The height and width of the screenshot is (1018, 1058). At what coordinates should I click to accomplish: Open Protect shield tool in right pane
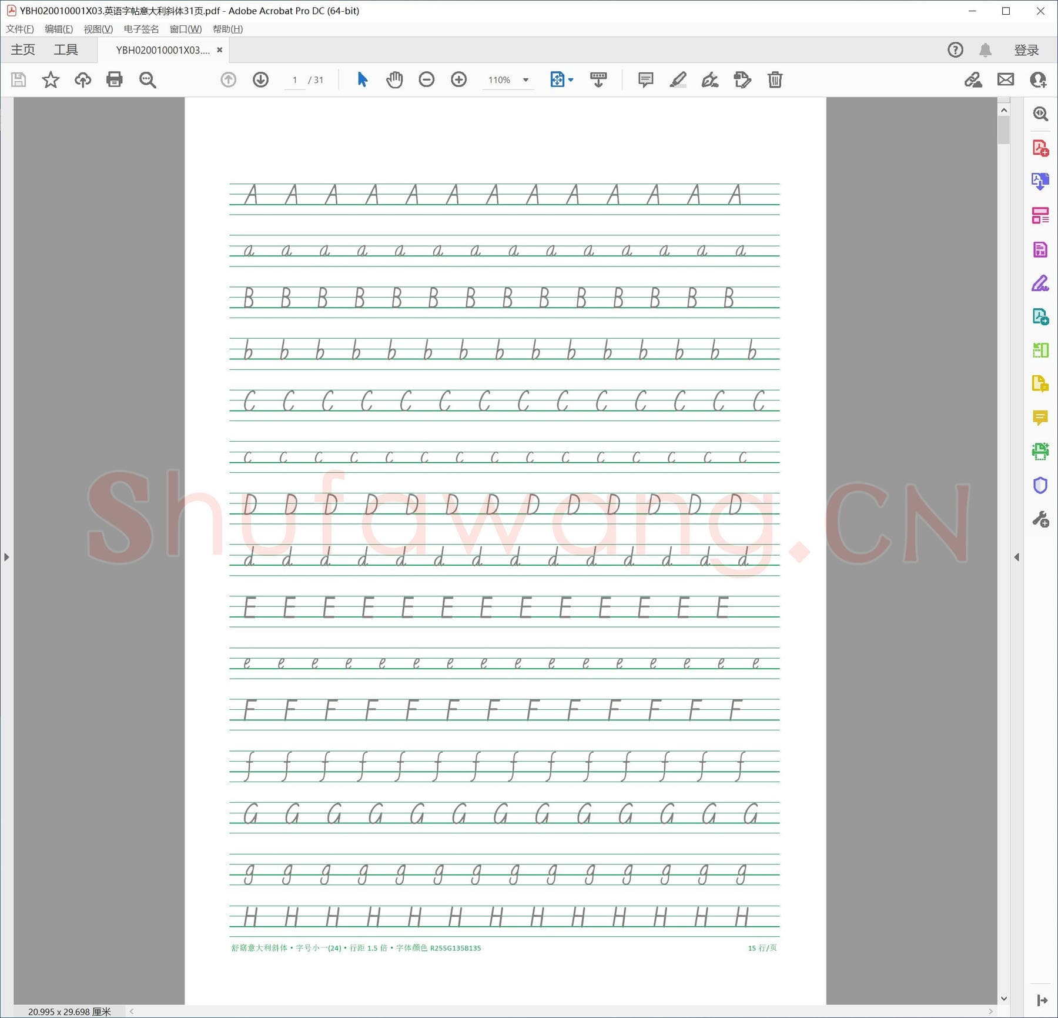(x=1040, y=486)
